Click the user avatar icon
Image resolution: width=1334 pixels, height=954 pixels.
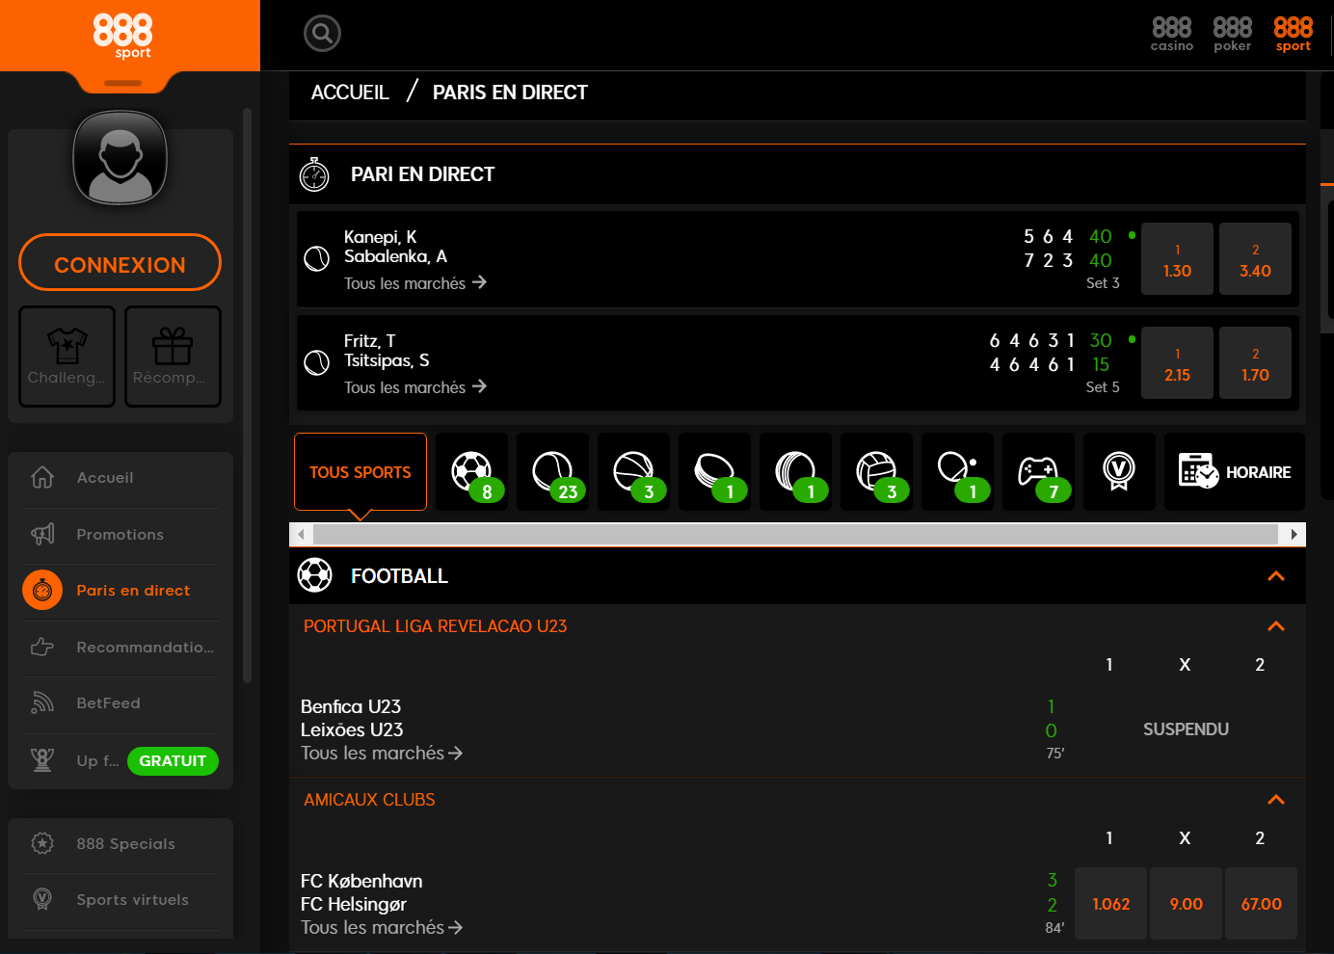click(x=120, y=158)
